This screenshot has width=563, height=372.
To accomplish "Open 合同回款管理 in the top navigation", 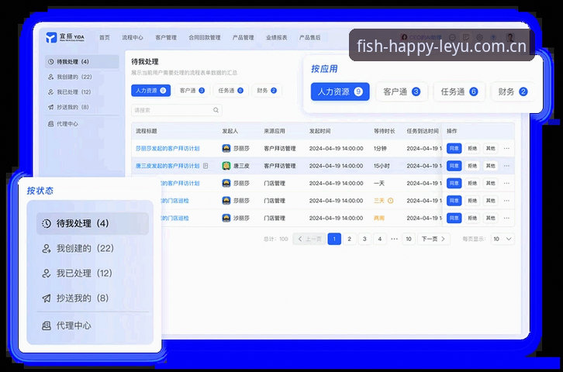I will 205,37.
